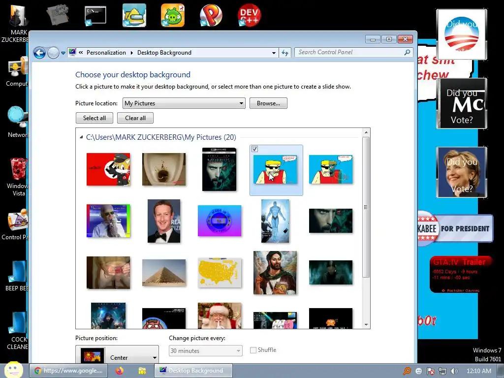Screen dimensions: 504x378
Task: Select the red fox cartoon thumbnail
Action: [108, 169]
